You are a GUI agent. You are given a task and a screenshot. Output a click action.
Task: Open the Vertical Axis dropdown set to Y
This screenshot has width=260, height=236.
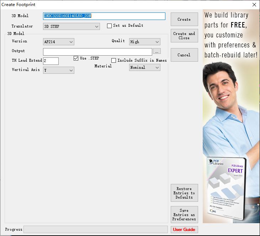[59, 70]
